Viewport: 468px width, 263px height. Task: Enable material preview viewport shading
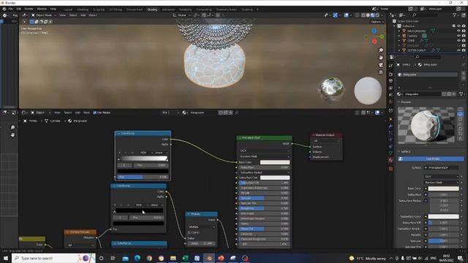coord(372,15)
